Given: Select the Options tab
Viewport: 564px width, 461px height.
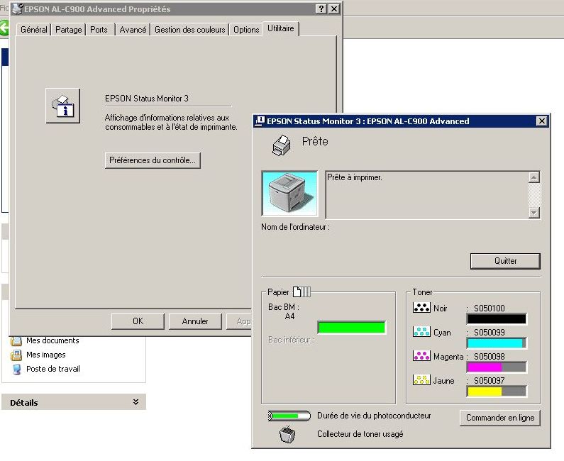Looking at the screenshot, I should coord(246,30).
